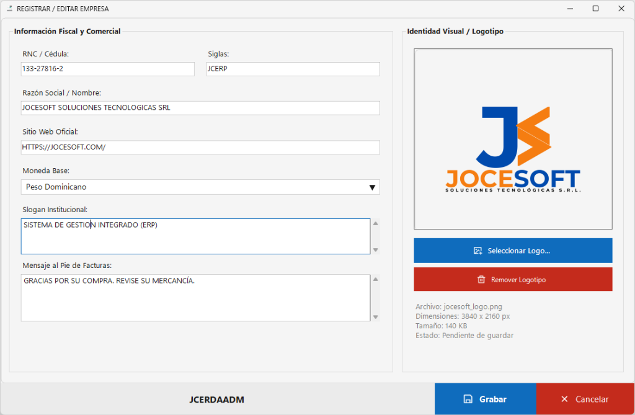
Task: Click the Moneda Base label
Action: tap(46, 171)
